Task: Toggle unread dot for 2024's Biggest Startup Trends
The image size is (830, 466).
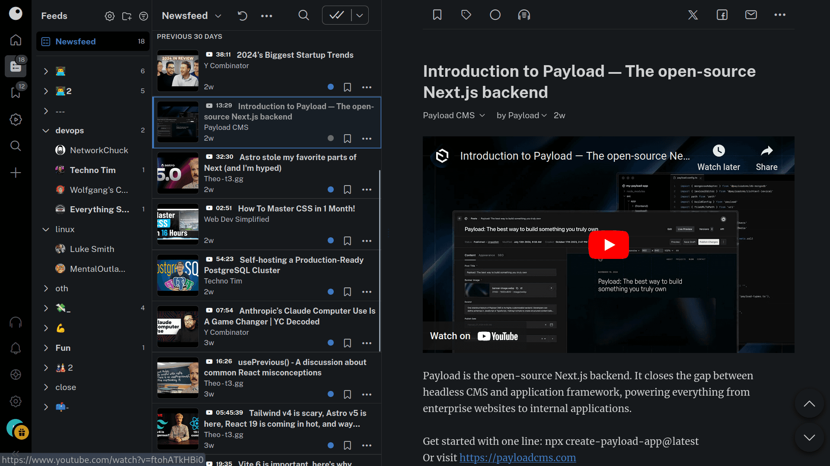Action: [331, 87]
